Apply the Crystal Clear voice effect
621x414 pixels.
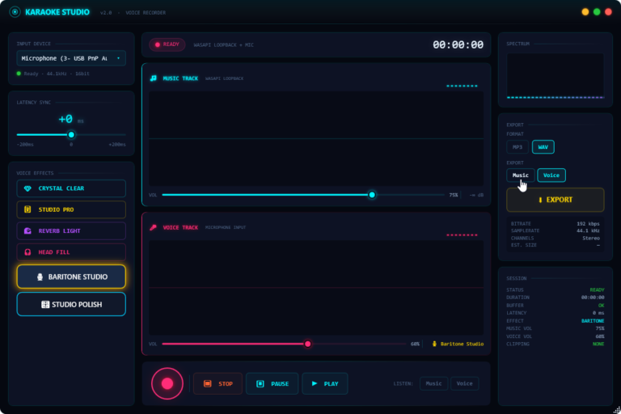(x=71, y=188)
